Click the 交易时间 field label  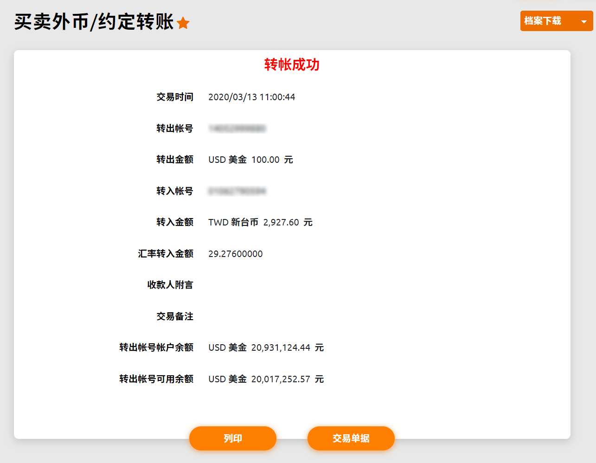tap(175, 97)
